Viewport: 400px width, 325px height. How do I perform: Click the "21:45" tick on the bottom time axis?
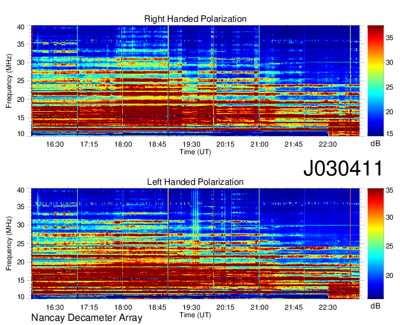click(x=294, y=307)
